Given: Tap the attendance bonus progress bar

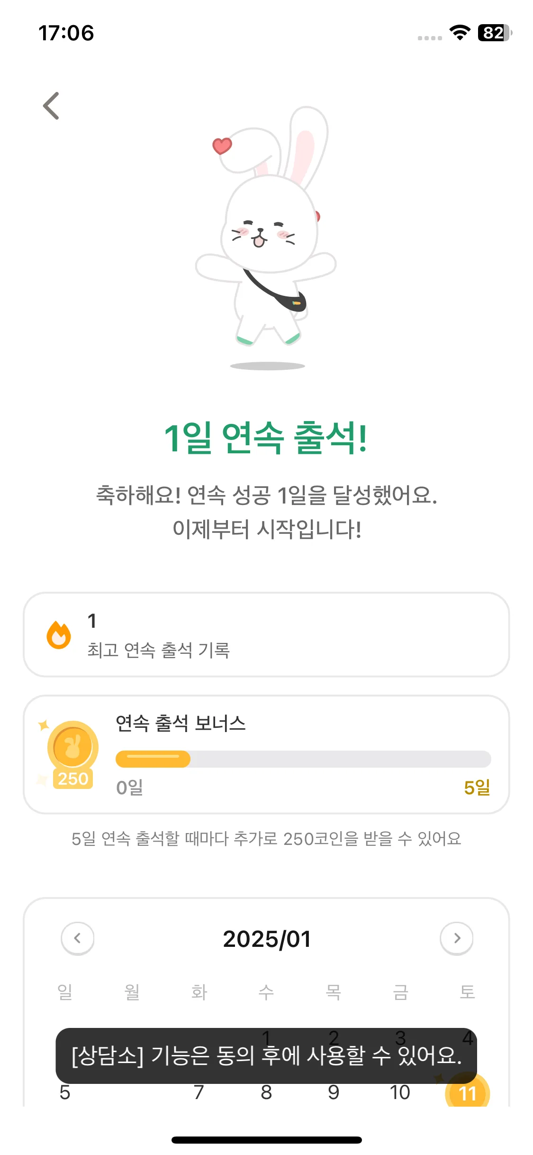Looking at the screenshot, I should (303, 759).
